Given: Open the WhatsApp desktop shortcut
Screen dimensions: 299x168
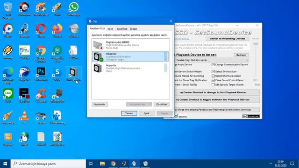Looking at the screenshot, I should pyautogui.click(x=74, y=8).
